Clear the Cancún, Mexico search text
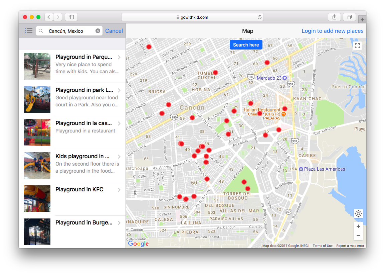 98,31
